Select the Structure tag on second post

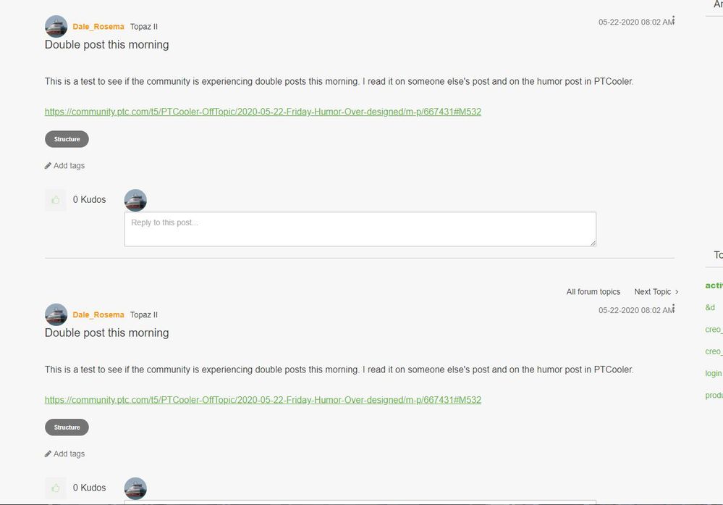(67, 427)
